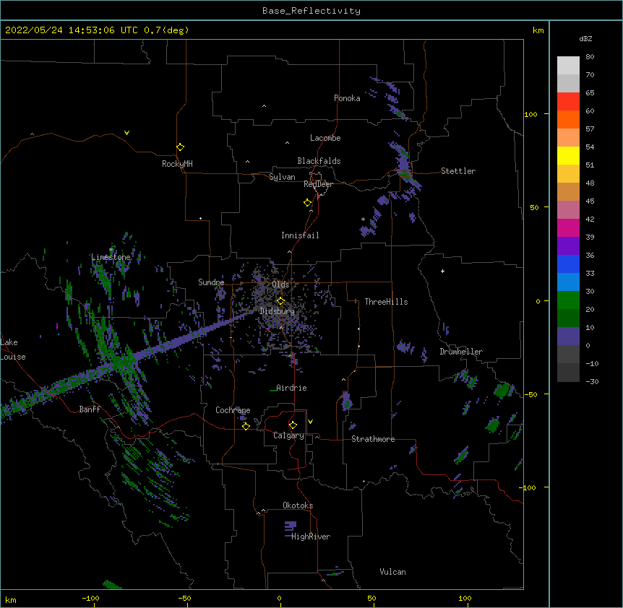Click the yellow V marker northwest of RockyMH

126,133
